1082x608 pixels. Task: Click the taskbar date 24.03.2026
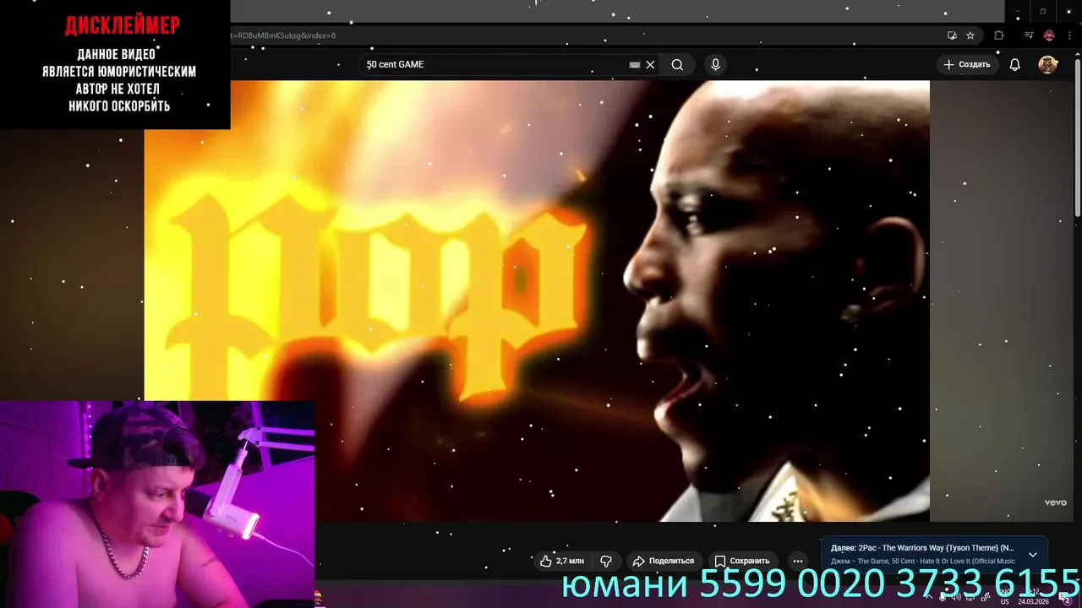1033,602
